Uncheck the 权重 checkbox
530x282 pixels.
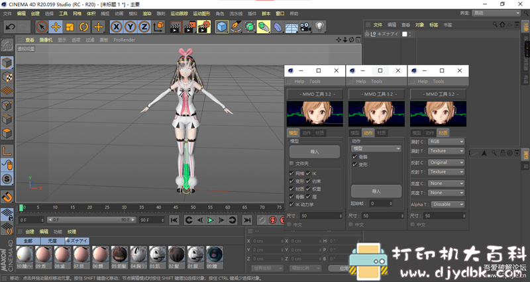pyautogui.click(x=308, y=189)
